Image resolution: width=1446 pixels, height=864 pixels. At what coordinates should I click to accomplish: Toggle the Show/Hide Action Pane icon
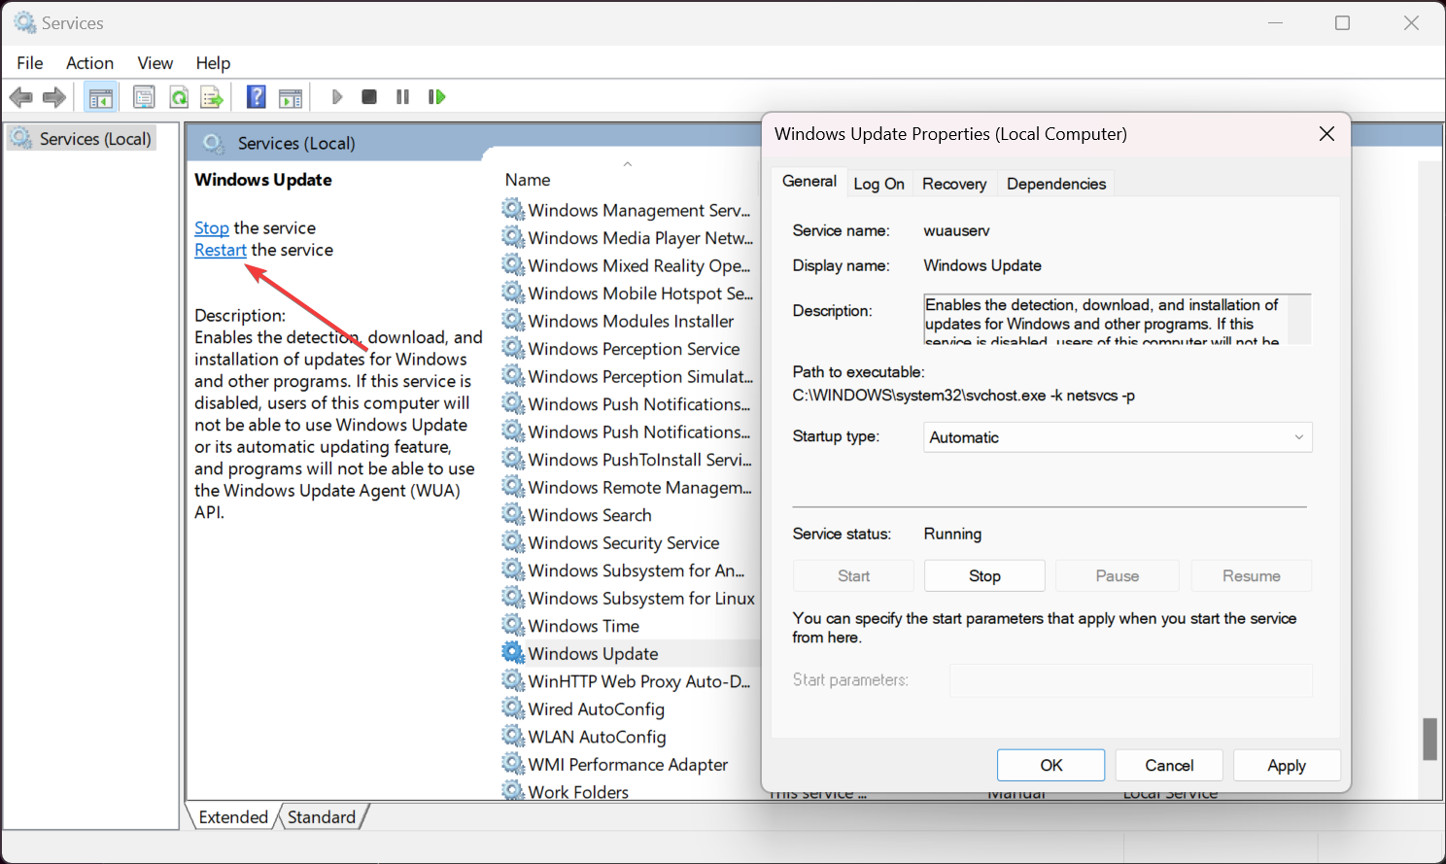291,97
